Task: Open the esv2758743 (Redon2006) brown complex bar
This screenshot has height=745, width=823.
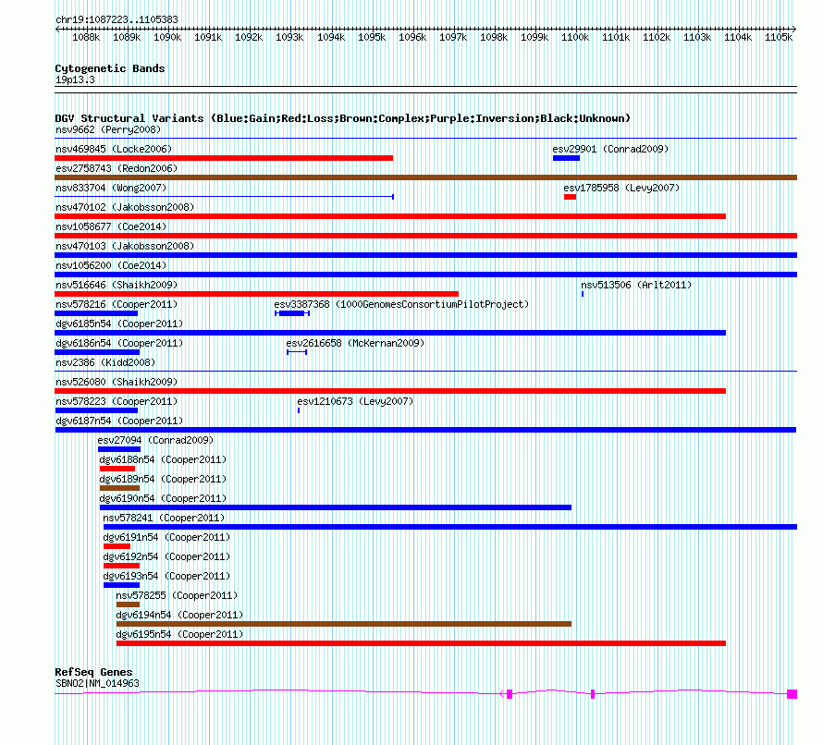Action: pos(425,177)
